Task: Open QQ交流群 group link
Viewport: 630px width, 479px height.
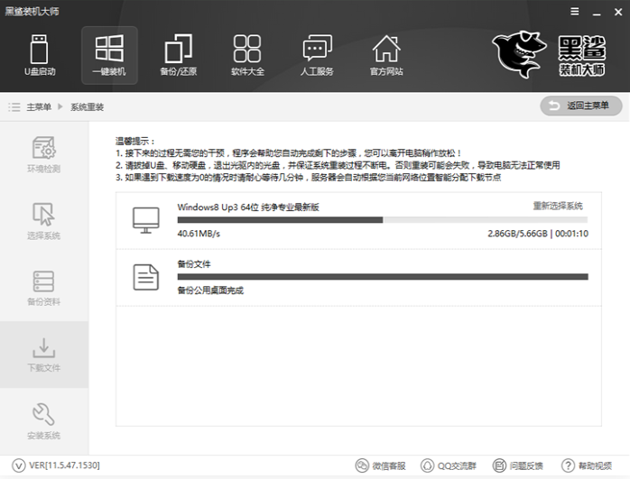Action: [x=449, y=465]
